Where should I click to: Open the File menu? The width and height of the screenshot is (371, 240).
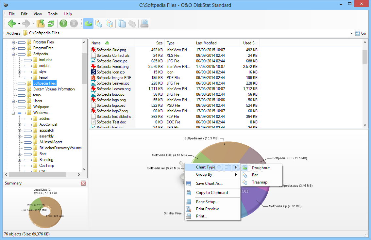[11, 14]
